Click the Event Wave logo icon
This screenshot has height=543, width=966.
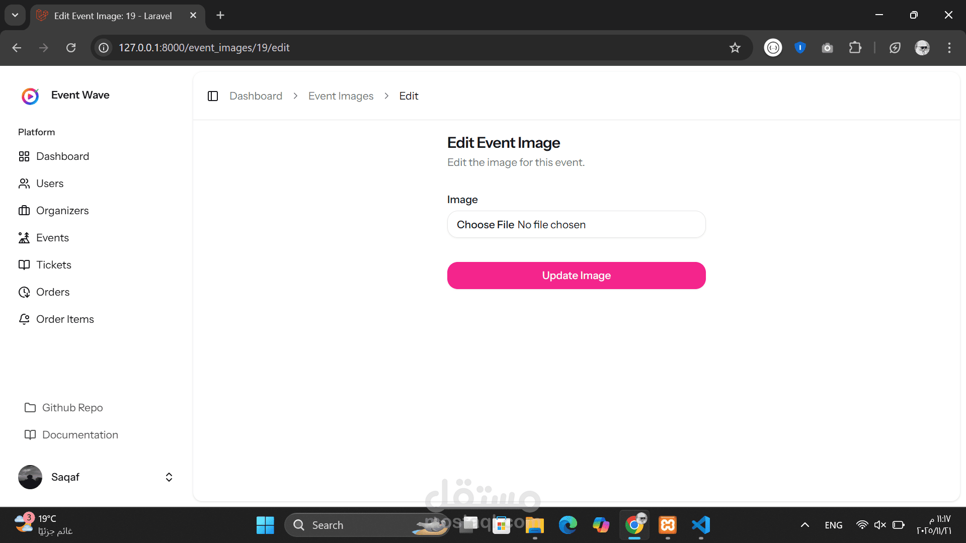click(x=30, y=96)
